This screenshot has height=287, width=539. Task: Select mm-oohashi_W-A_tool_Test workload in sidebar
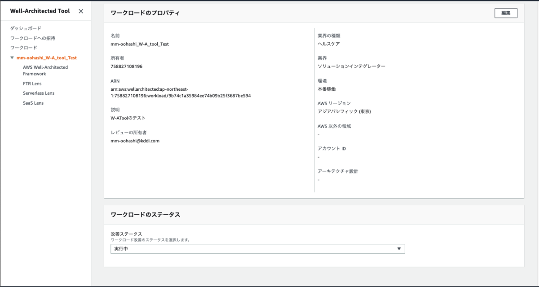pos(47,58)
